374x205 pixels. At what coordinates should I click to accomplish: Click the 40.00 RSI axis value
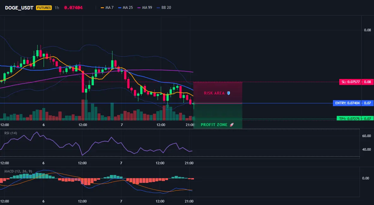(367, 149)
